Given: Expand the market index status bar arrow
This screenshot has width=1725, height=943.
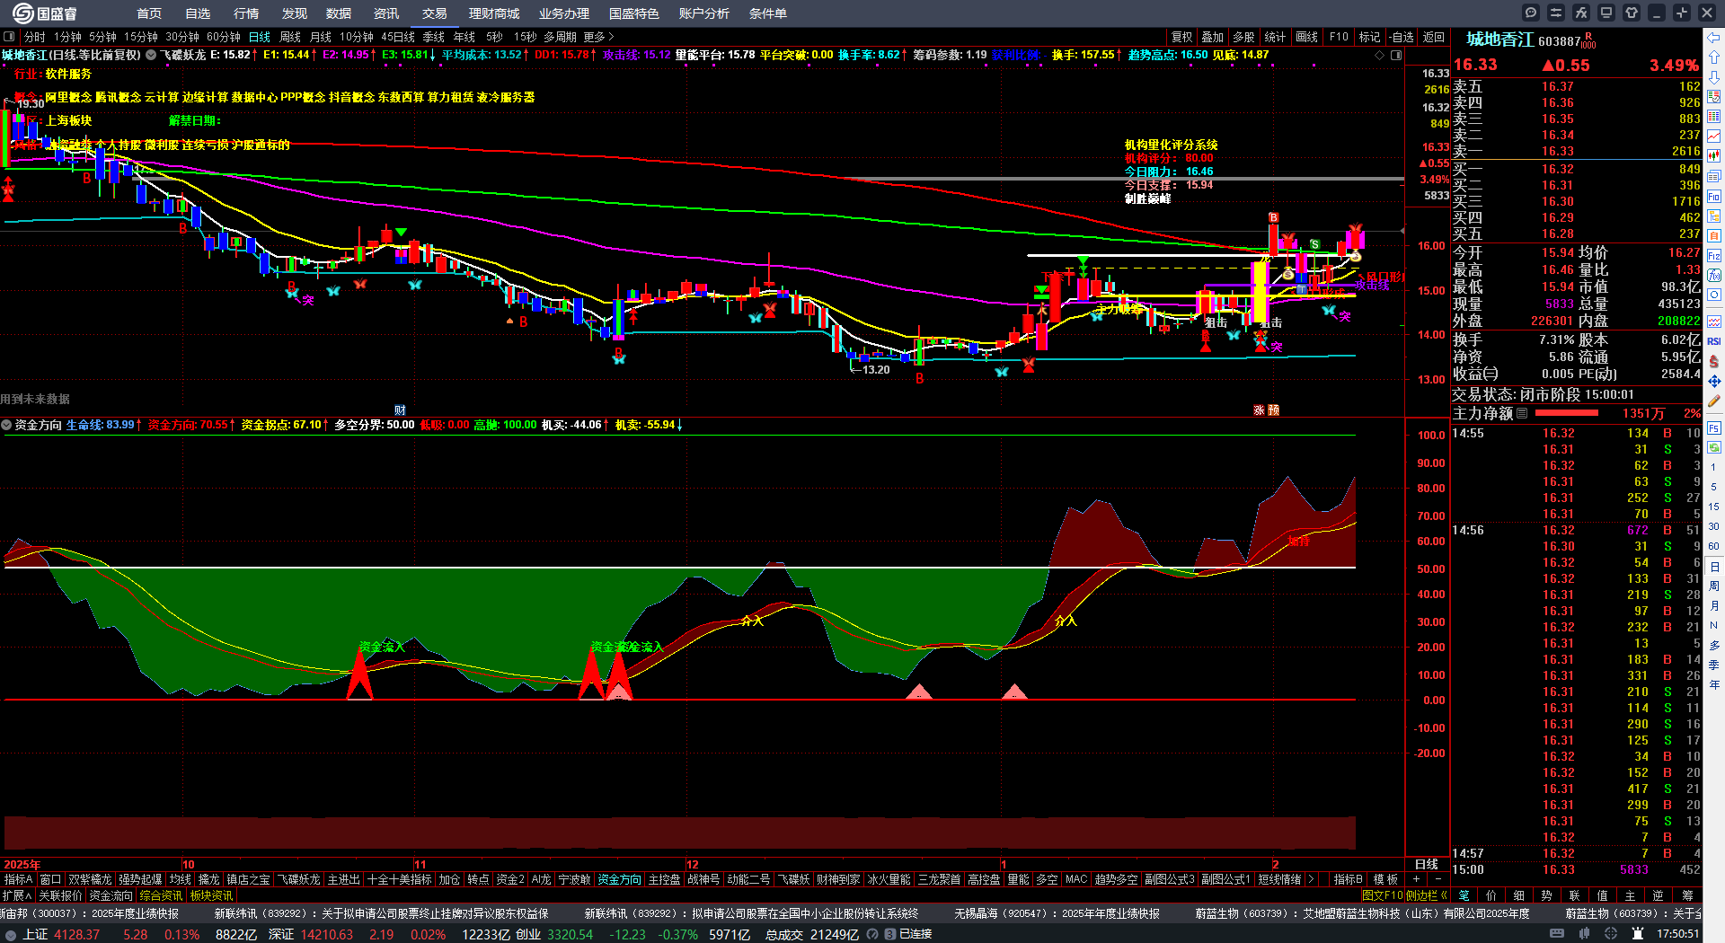Looking at the screenshot, I should point(11,934).
